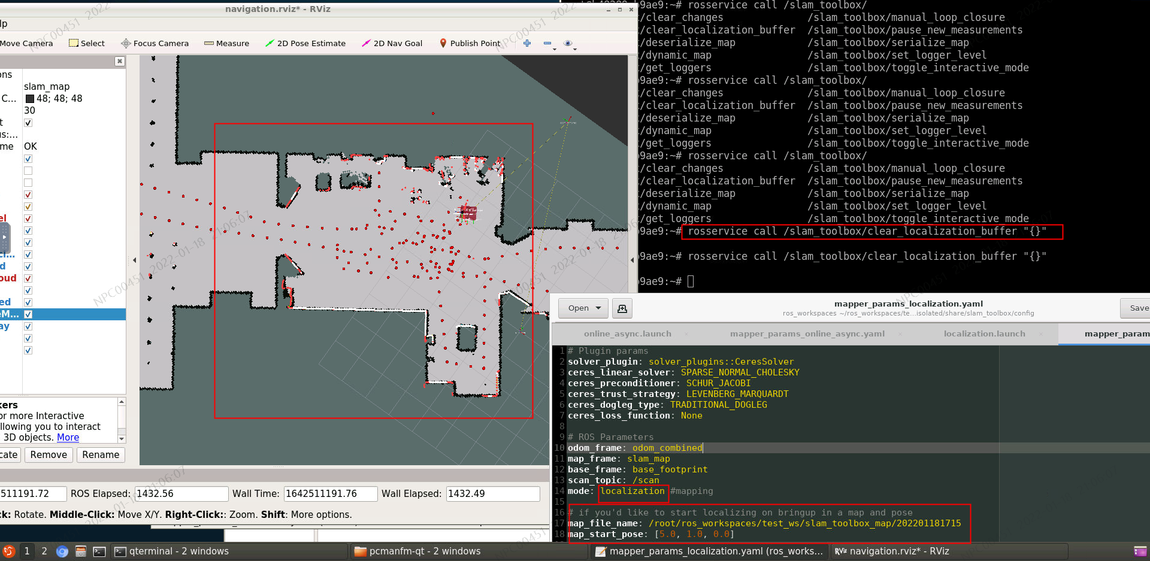Open the file manager quick-launch icon

coord(81,551)
